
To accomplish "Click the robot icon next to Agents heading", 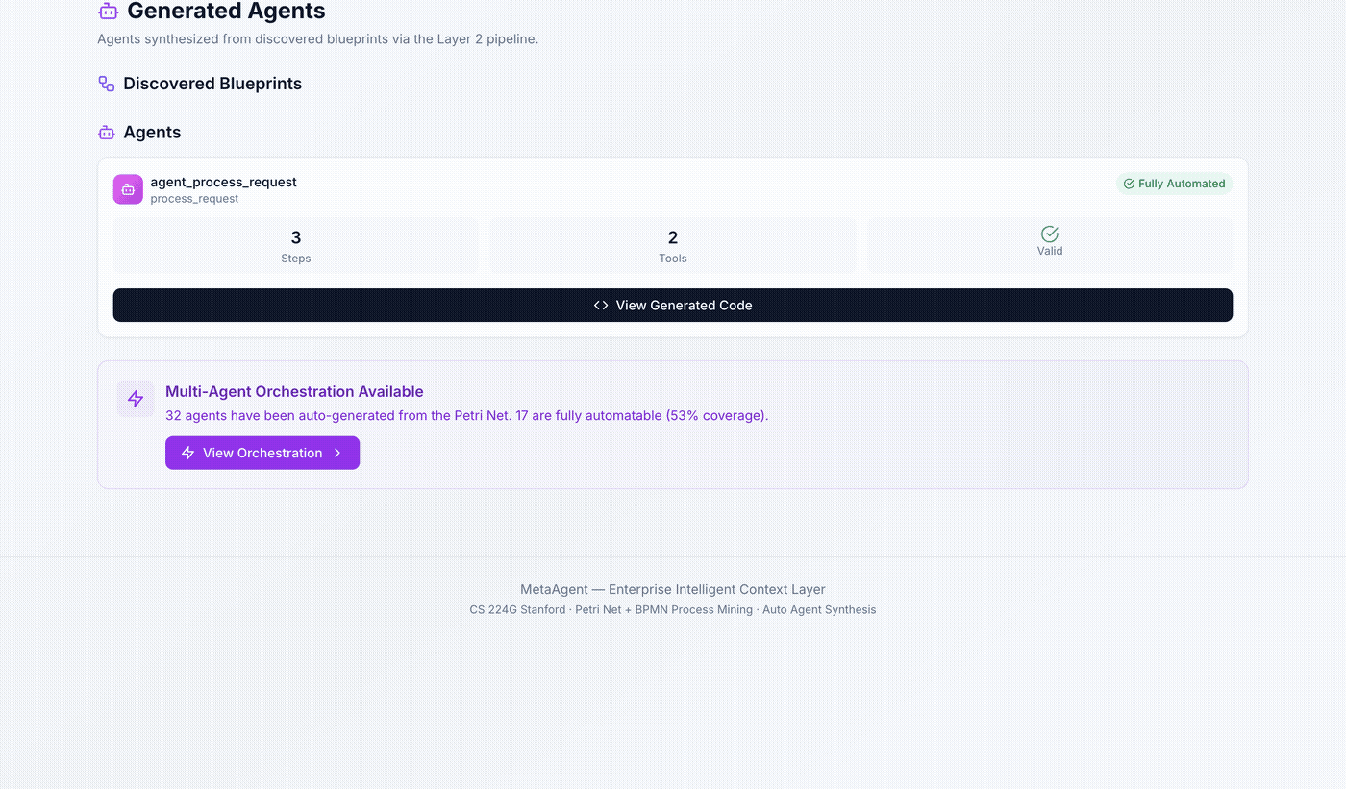I will [x=105, y=133].
